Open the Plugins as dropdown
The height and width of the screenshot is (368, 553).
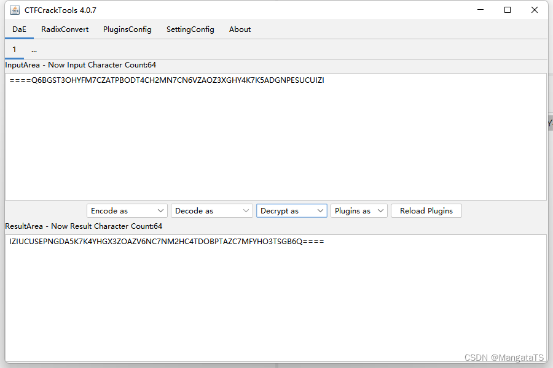(358, 210)
